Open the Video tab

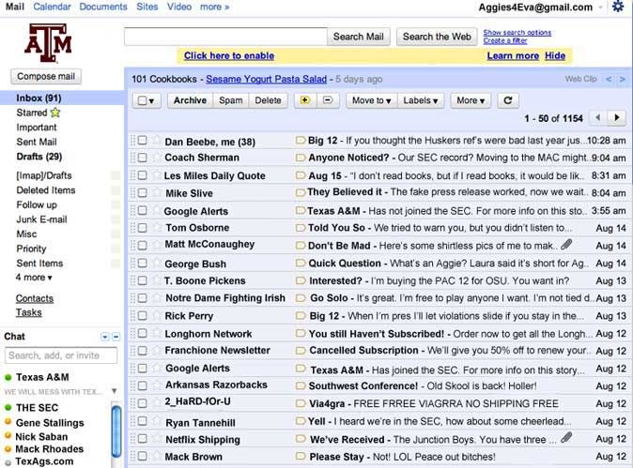179,7
